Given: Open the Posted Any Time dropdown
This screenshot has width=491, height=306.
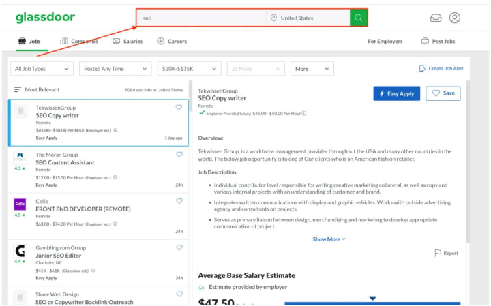Looking at the screenshot, I should tap(115, 69).
